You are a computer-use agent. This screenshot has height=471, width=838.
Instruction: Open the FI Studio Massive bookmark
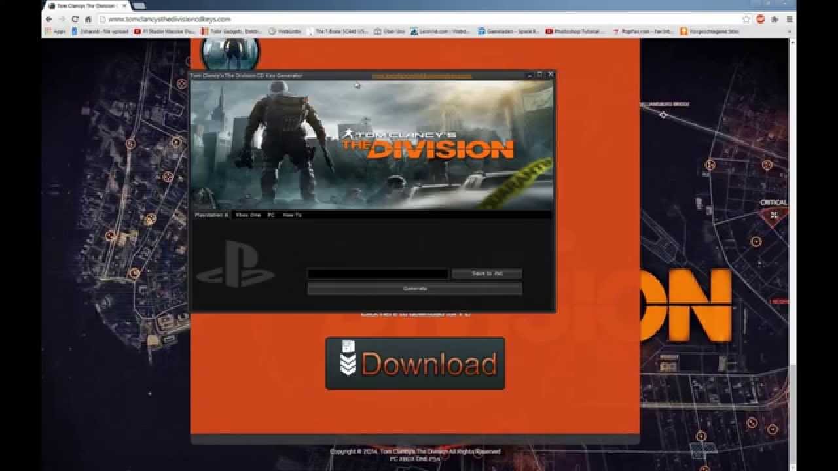coord(165,31)
